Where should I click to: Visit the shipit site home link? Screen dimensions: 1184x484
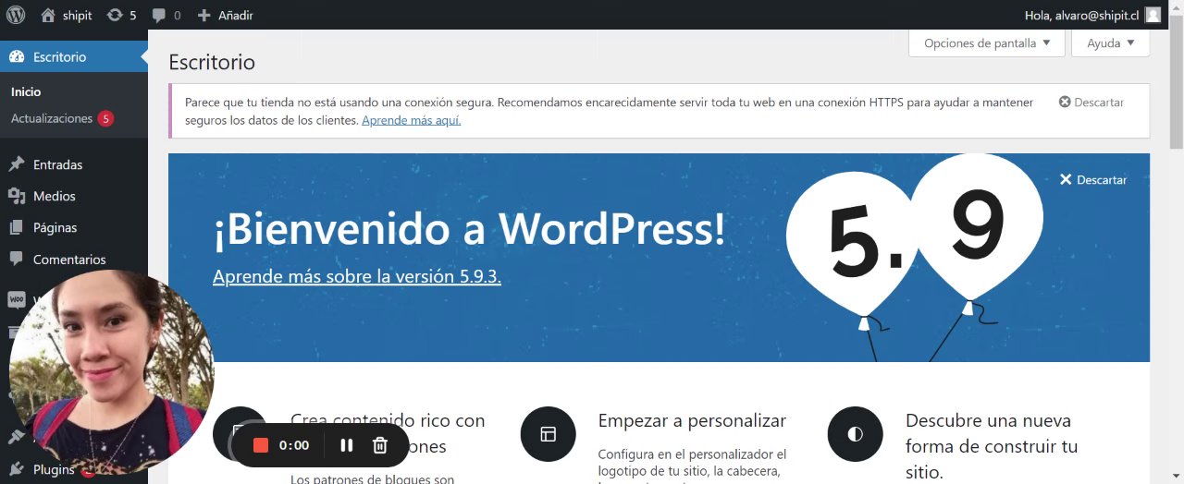tap(66, 15)
